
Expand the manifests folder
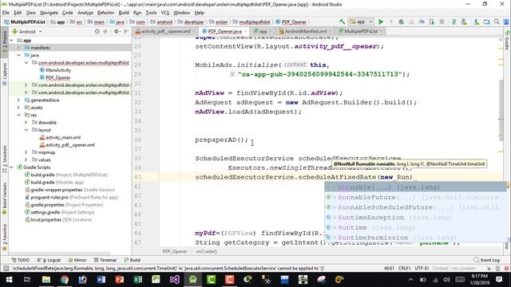18,48
